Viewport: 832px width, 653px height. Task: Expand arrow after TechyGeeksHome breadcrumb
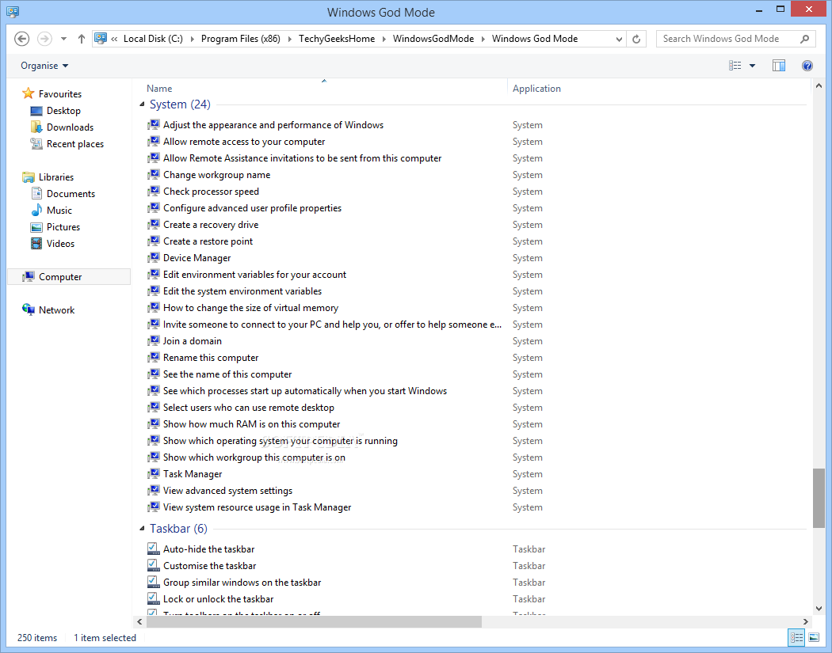384,39
